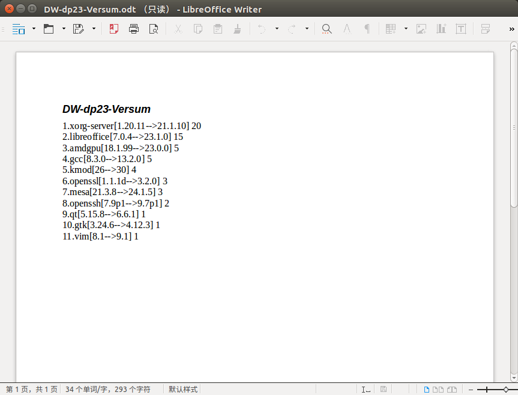This screenshot has width=518, height=395.
Task: Click the Insert Chart icon
Action: click(441, 29)
